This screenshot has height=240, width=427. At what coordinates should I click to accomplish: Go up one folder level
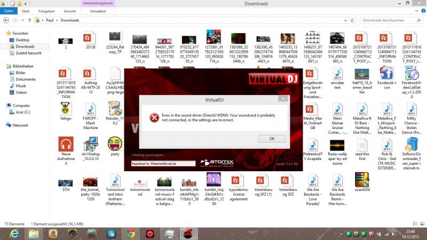coord(29,20)
